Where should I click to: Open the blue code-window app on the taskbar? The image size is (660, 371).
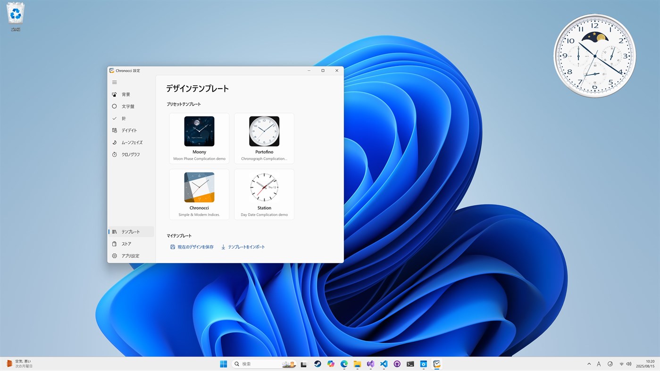(424, 364)
